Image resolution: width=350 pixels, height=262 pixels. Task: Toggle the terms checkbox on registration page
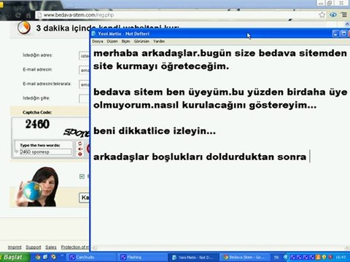(82, 176)
